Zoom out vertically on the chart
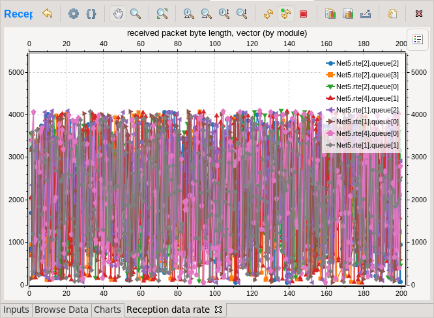Image resolution: width=434 pixels, height=318 pixels. pyautogui.click(x=242, y=14)
